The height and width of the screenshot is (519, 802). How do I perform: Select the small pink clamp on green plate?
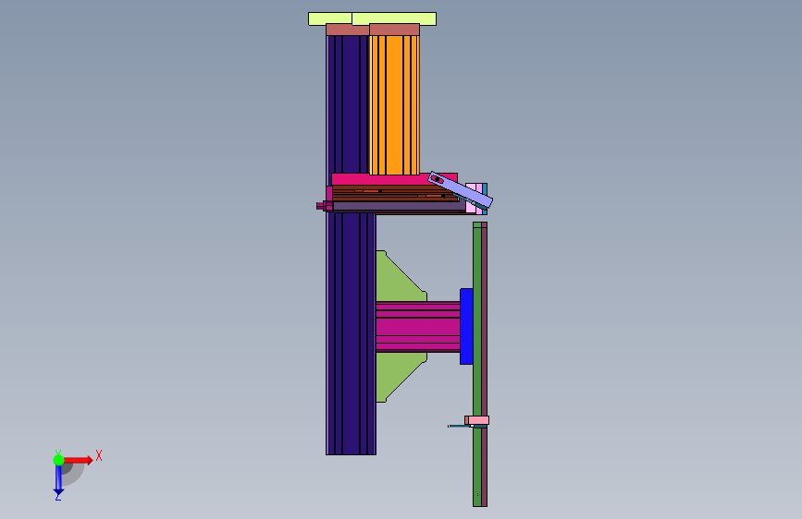coord(476,420)
